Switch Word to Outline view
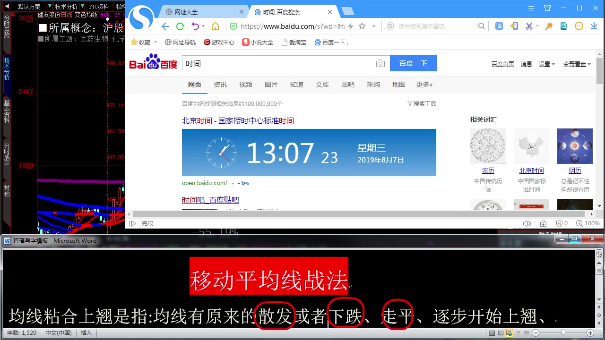 point(518,333)
